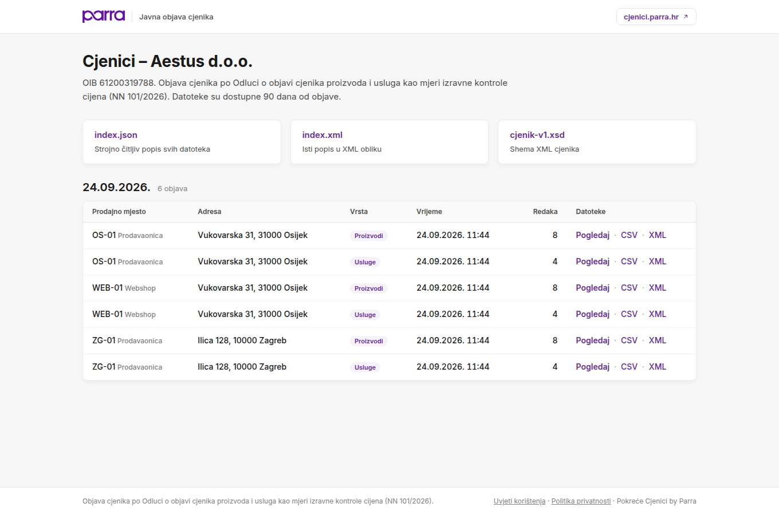This screenshot has width=779, height=515.
Task: Download XML for ZG-01 Proizvodi row
Action: (658, 340)
